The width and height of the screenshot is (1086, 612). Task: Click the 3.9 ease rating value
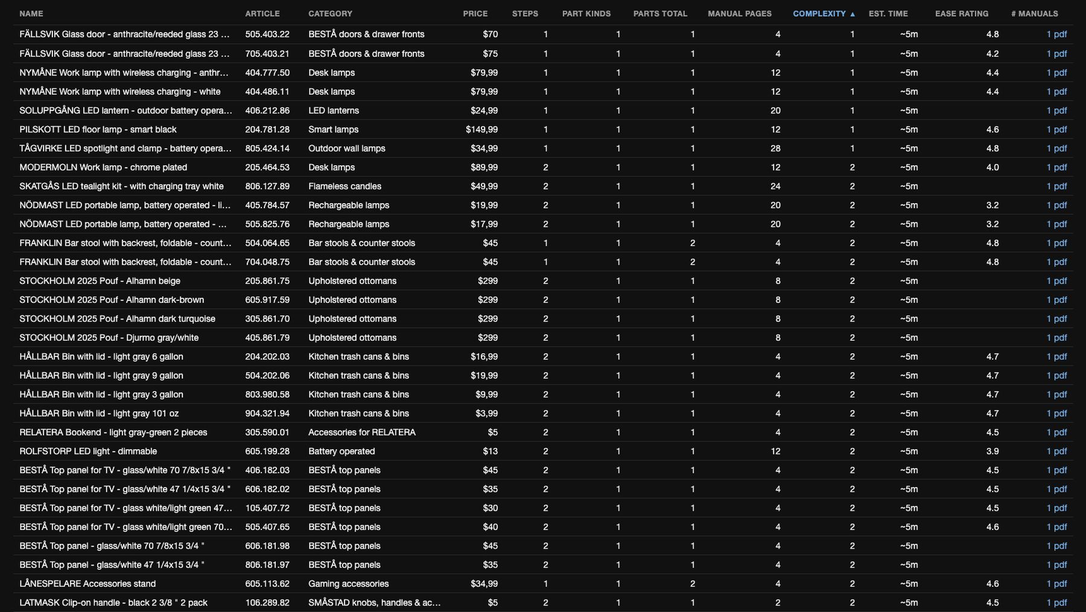pyautogui.click(x=992, y=451)
